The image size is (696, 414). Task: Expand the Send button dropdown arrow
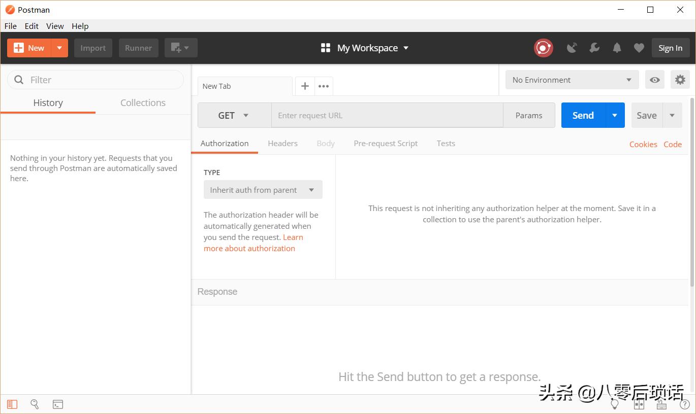pyautogui.click(x=615, y=115)
